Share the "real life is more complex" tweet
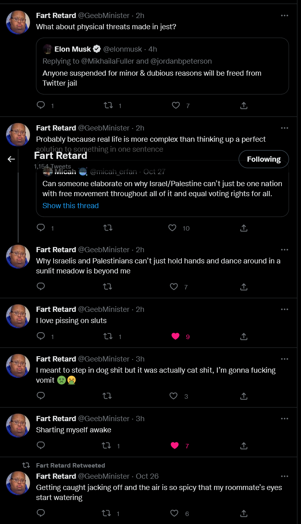Image resolution: width=301 pixels, height=524 pixels. coord(244,228)
